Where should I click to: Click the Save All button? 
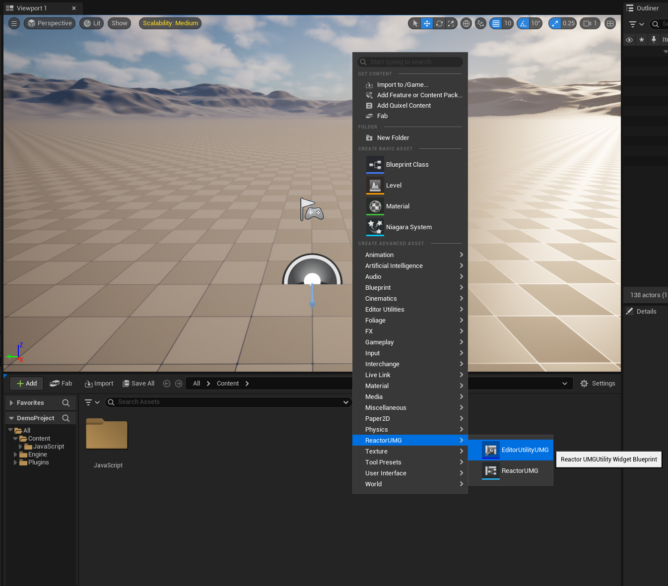pos(138,384)
